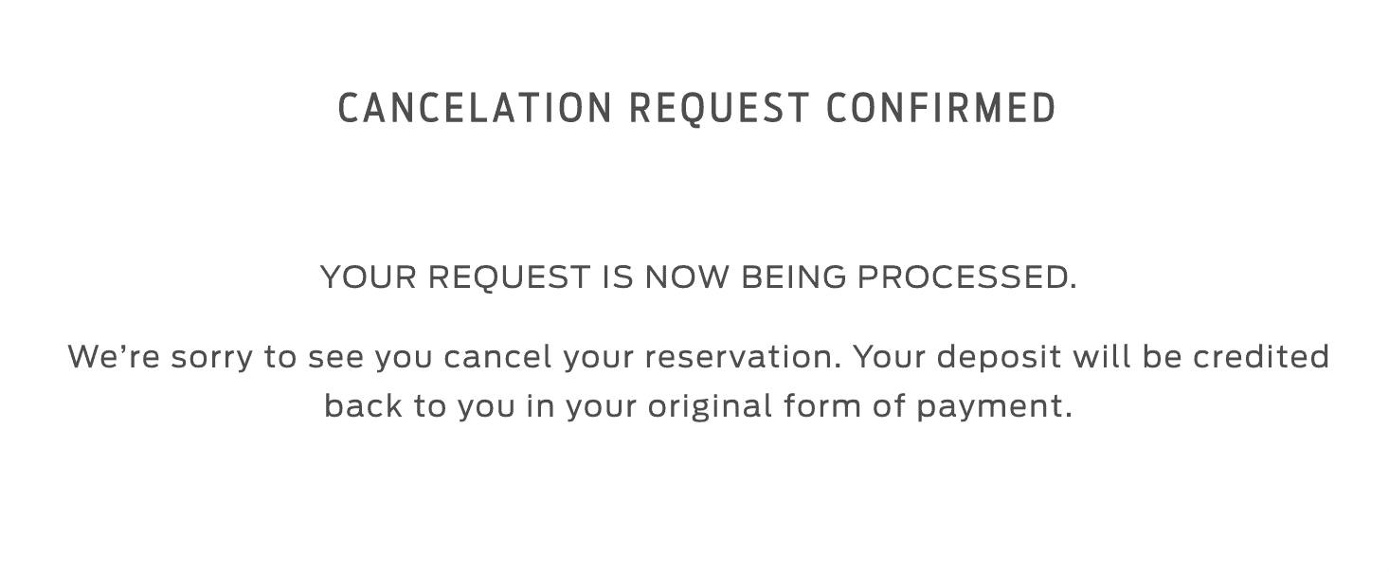The image size is (1389, 572).
Task: Click the words "will be" in the paragraph
Action: [1127, 357]
